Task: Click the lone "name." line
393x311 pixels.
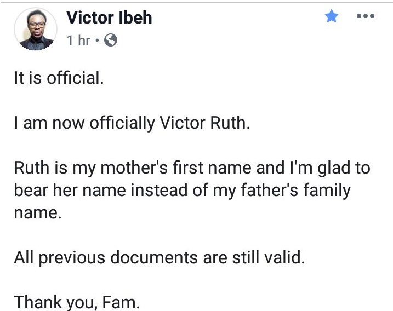Action: pos(37,213)
